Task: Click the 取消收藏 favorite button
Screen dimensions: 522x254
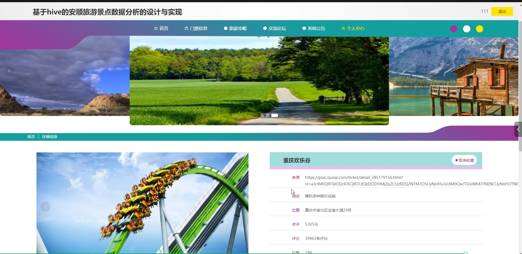Action: (464, 160)
